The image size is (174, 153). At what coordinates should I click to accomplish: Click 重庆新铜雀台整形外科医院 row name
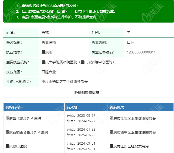[x=27, y=132]
